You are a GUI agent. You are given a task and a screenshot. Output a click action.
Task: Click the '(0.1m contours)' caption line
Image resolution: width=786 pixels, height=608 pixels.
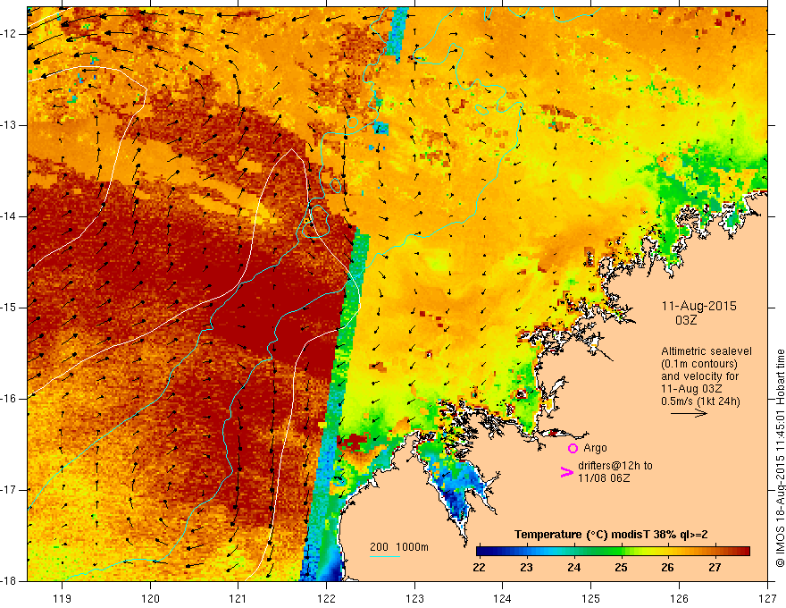pyautogui.click(x=699, y=364)
